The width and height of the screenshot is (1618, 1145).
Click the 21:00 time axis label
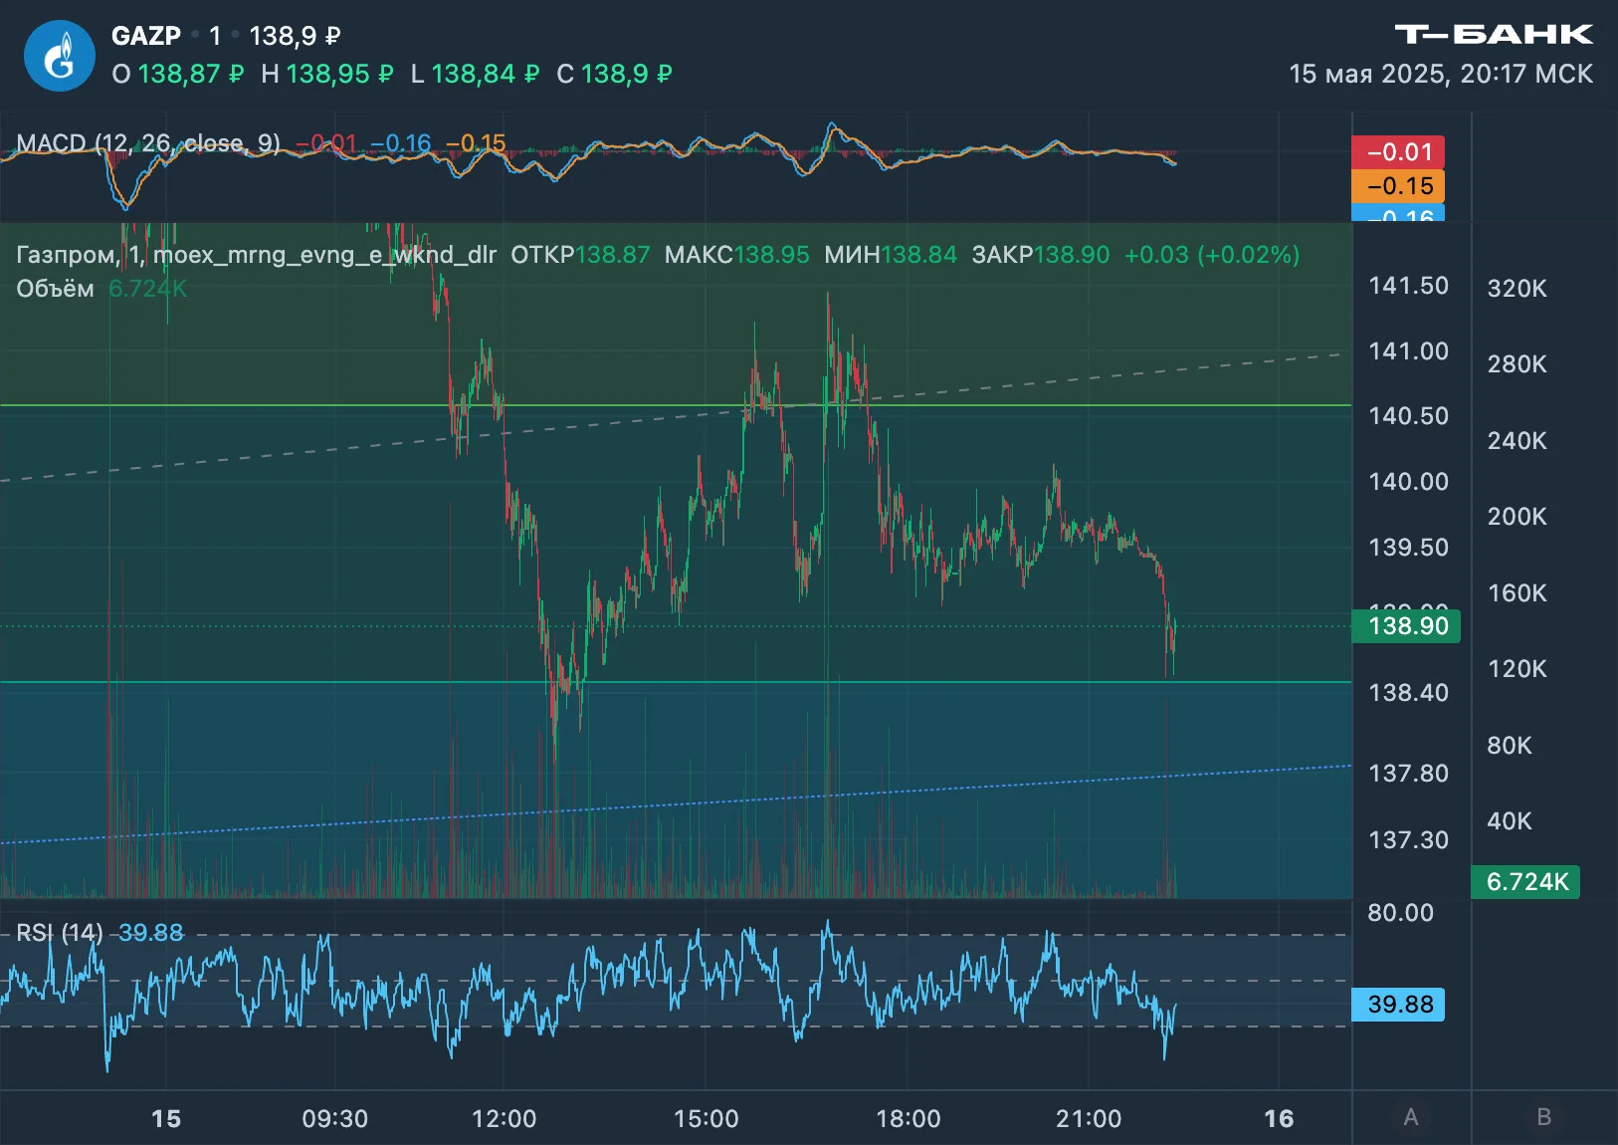[x=1088, y=1119]
